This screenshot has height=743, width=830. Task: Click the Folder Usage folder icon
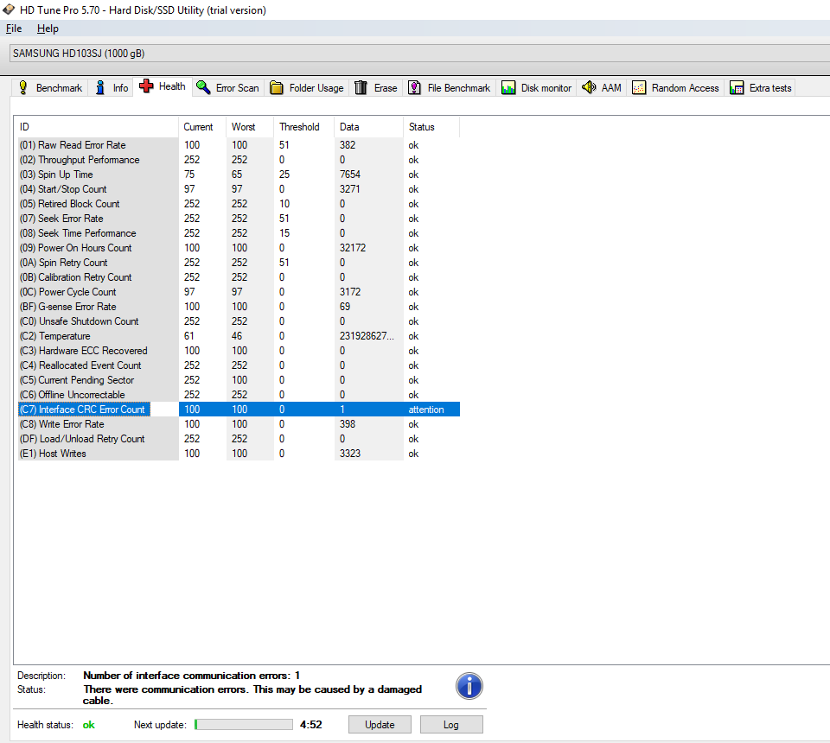pyautogui.click(x=277, y=88)
